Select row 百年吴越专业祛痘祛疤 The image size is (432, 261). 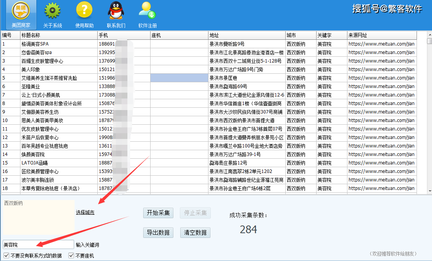pyautogui.click(x=209, y=146)
